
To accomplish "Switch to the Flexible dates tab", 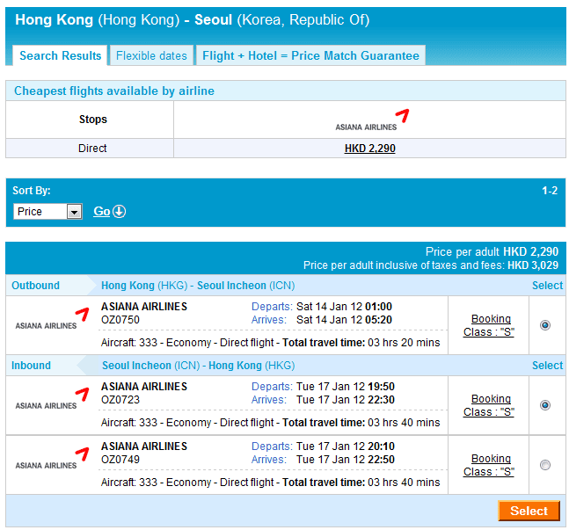I will [151, 55].
